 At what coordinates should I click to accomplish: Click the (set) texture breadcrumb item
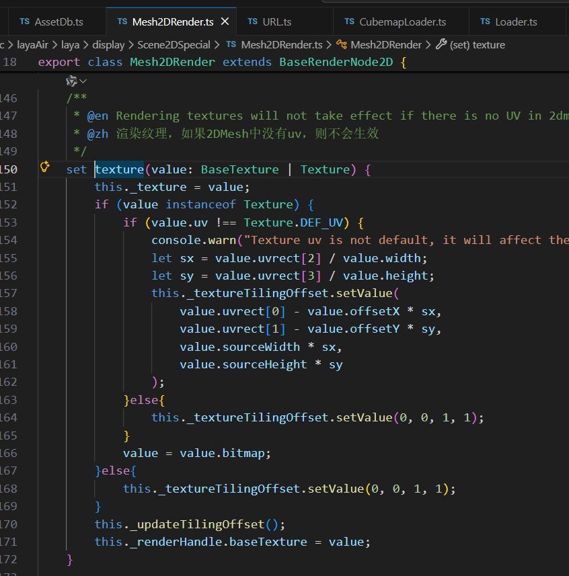[x=478, y=44]
